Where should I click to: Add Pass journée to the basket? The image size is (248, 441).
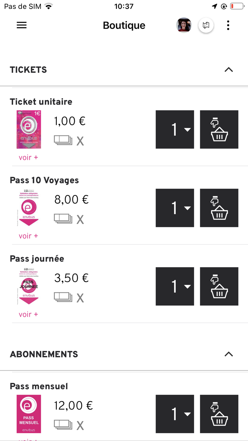coord(219,286)
